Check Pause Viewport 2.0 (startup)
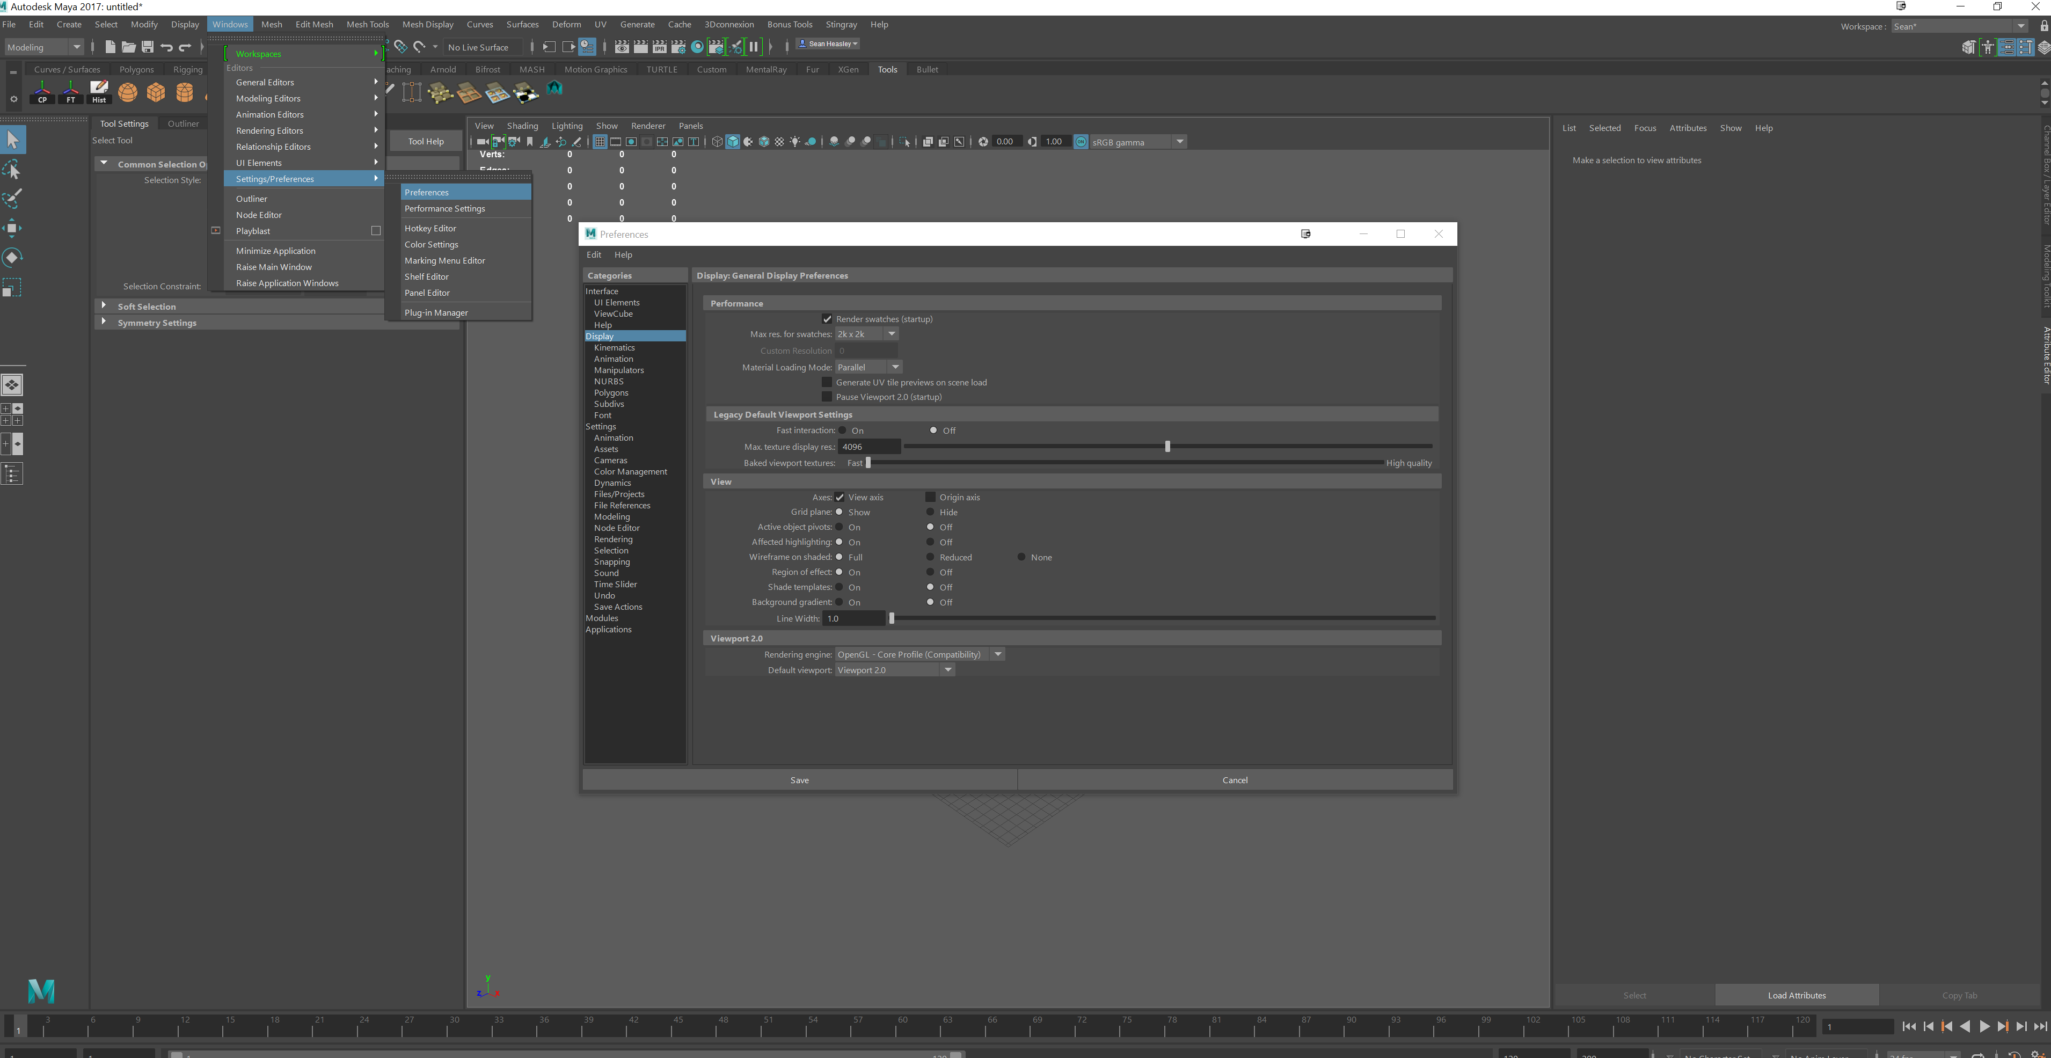Viewport: 2051px width, 1058px height. [827, 397]
